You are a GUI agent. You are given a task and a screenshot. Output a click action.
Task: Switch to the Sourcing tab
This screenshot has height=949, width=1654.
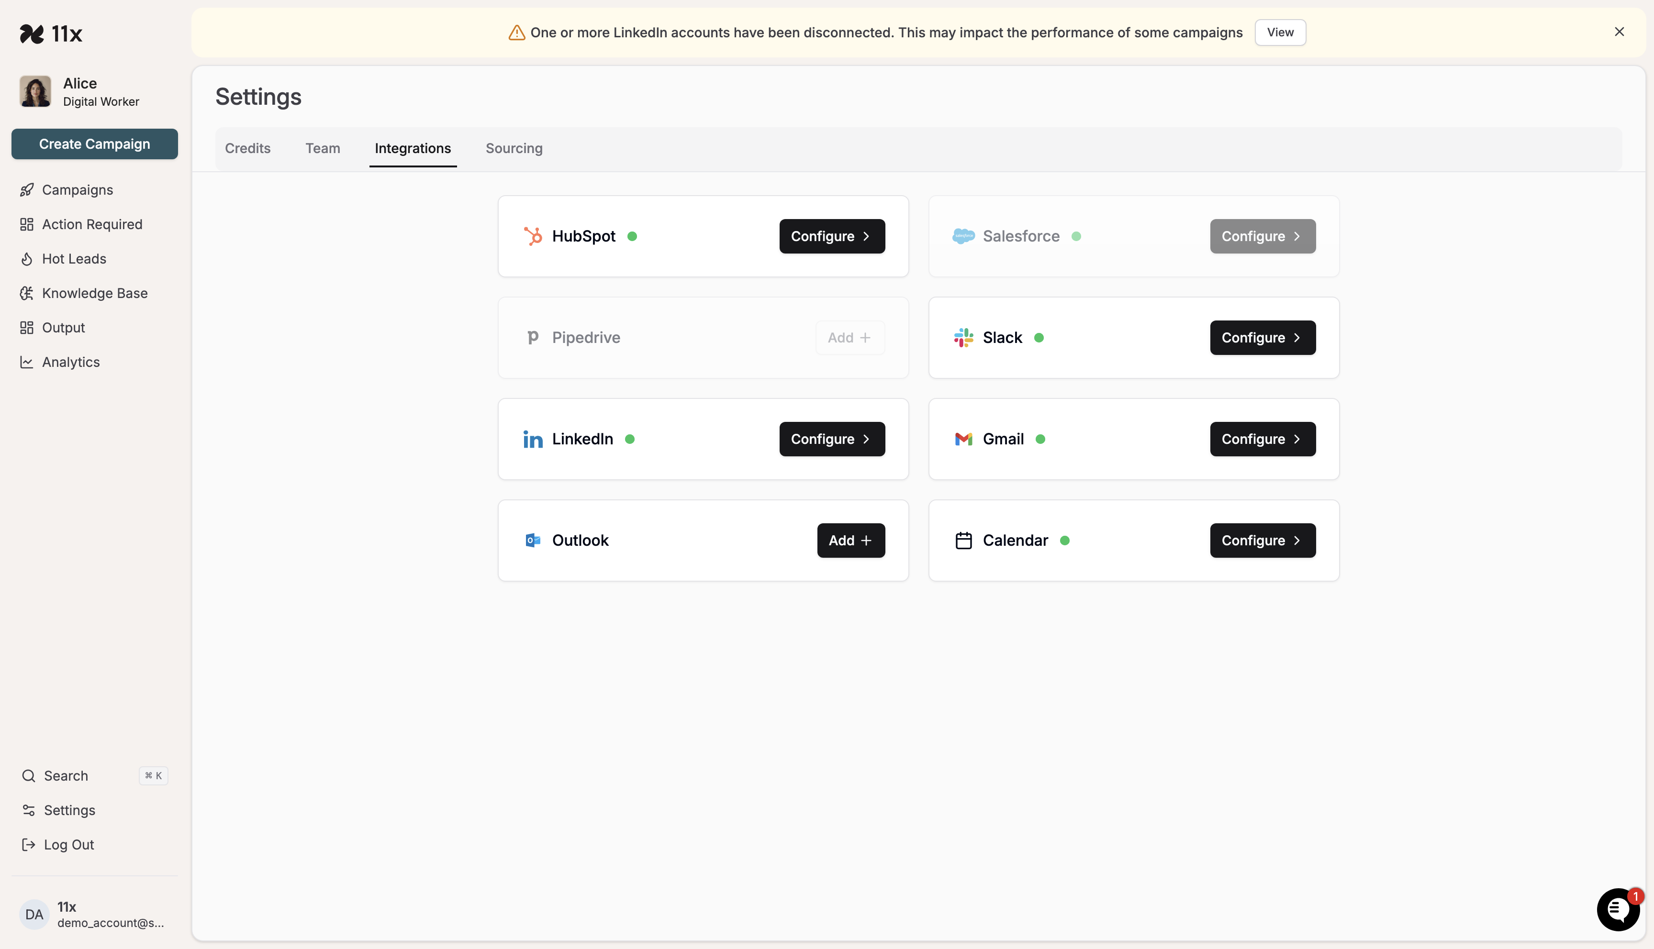click(x=513, y=148)
